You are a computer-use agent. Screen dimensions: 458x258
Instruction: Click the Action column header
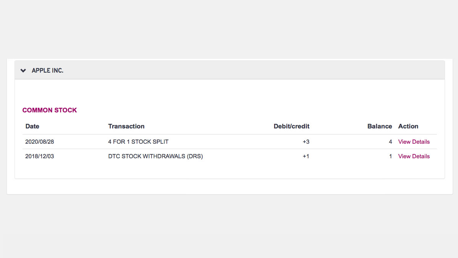(x=408, y=126)
